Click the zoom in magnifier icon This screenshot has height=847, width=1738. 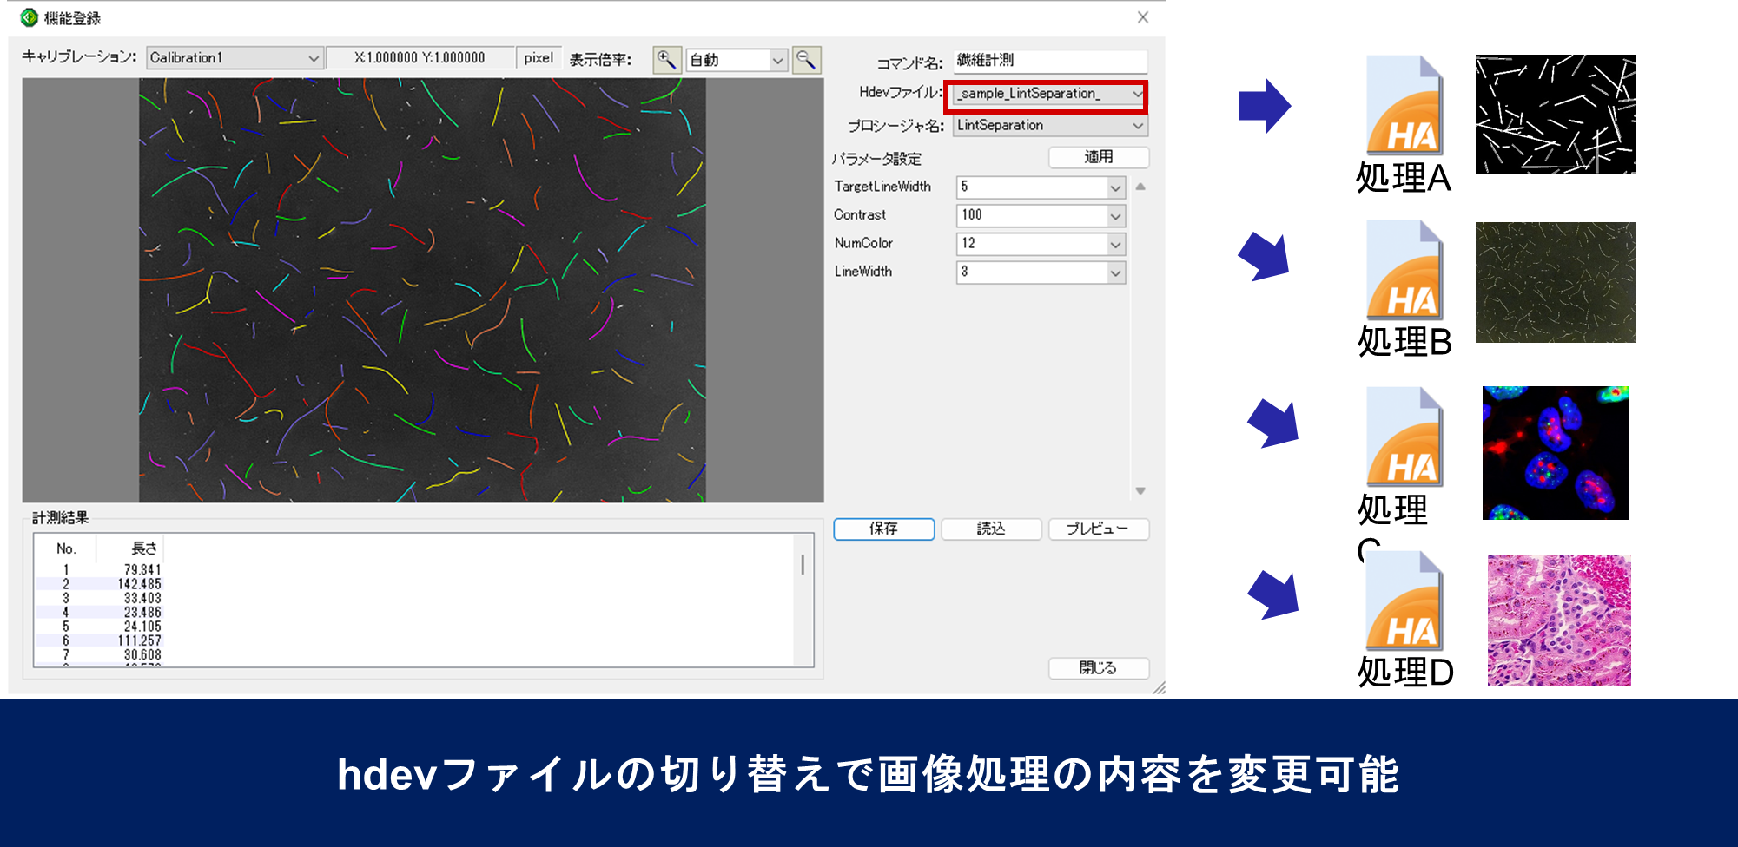[666, 60]
